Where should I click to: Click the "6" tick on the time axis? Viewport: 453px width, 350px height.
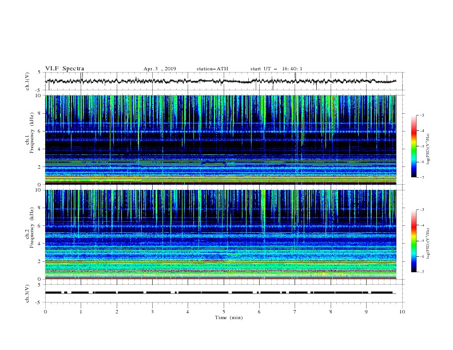[x=259, y=312]
